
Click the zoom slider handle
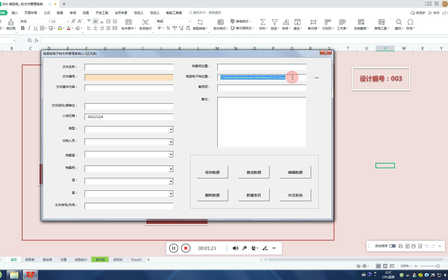tap(438, 266)
